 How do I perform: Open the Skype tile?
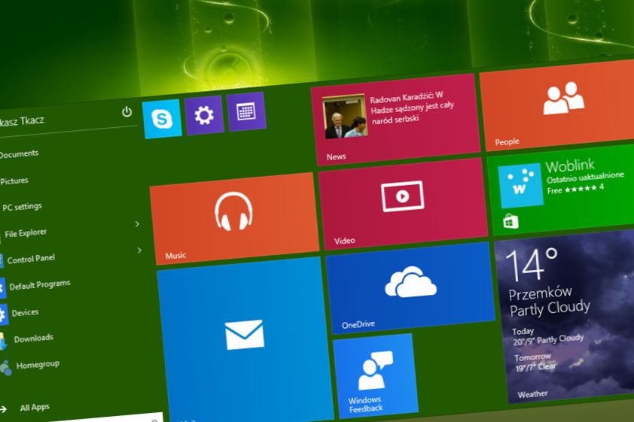(162, 119)
